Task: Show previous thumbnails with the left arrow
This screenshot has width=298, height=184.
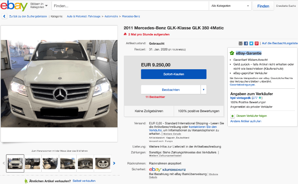Action: coord(3,163)
